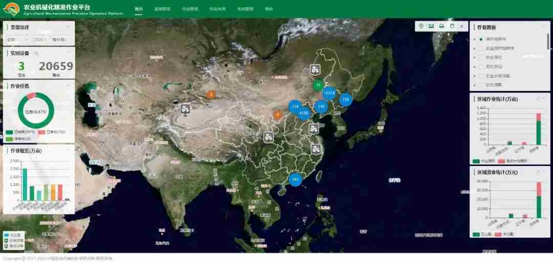Screen dimensions: 553x263
Task: Click the offline device count 20659
Action: pos(56,66)
